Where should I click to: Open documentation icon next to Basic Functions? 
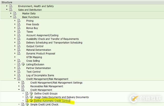tap(15, 17)
